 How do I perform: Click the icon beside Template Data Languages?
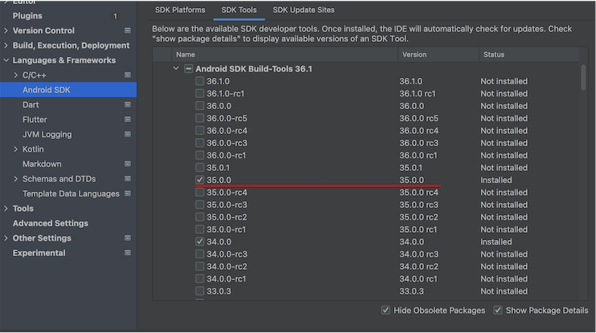127,194
